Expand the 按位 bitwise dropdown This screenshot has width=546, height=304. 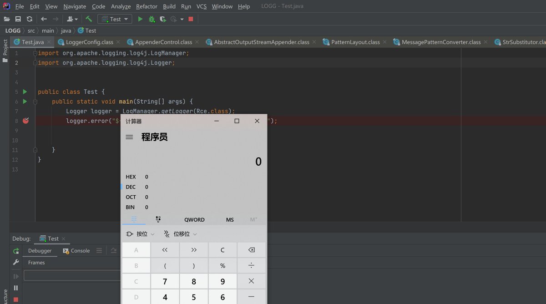[x=140, y=234]
